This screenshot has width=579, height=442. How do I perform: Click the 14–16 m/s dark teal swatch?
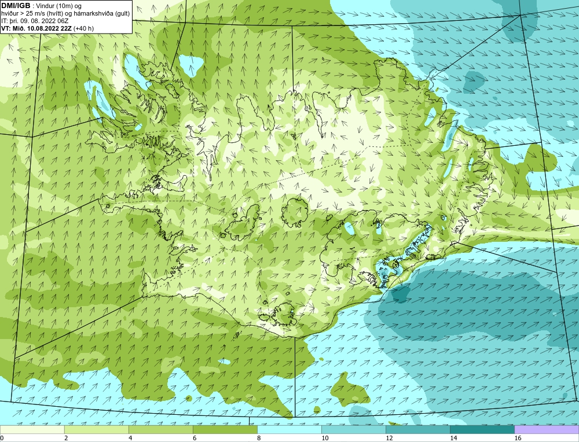(482, 429)
